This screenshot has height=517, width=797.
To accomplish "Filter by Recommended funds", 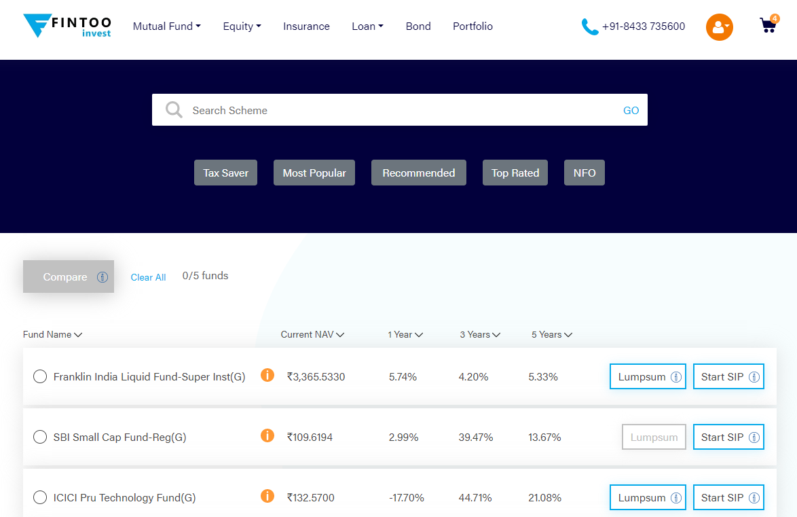I will (x=419, y=173).
